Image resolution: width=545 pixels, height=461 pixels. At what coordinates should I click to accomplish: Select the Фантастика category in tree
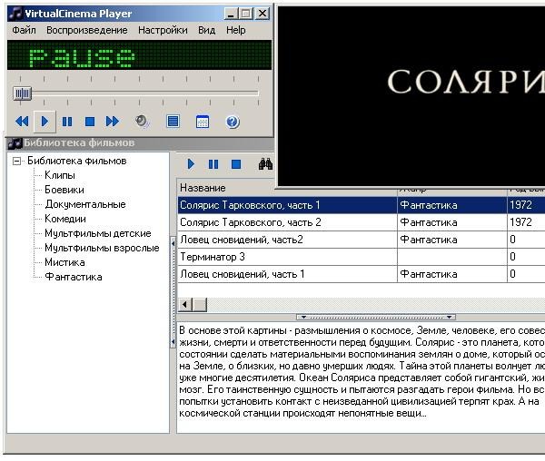pos(74,277)
